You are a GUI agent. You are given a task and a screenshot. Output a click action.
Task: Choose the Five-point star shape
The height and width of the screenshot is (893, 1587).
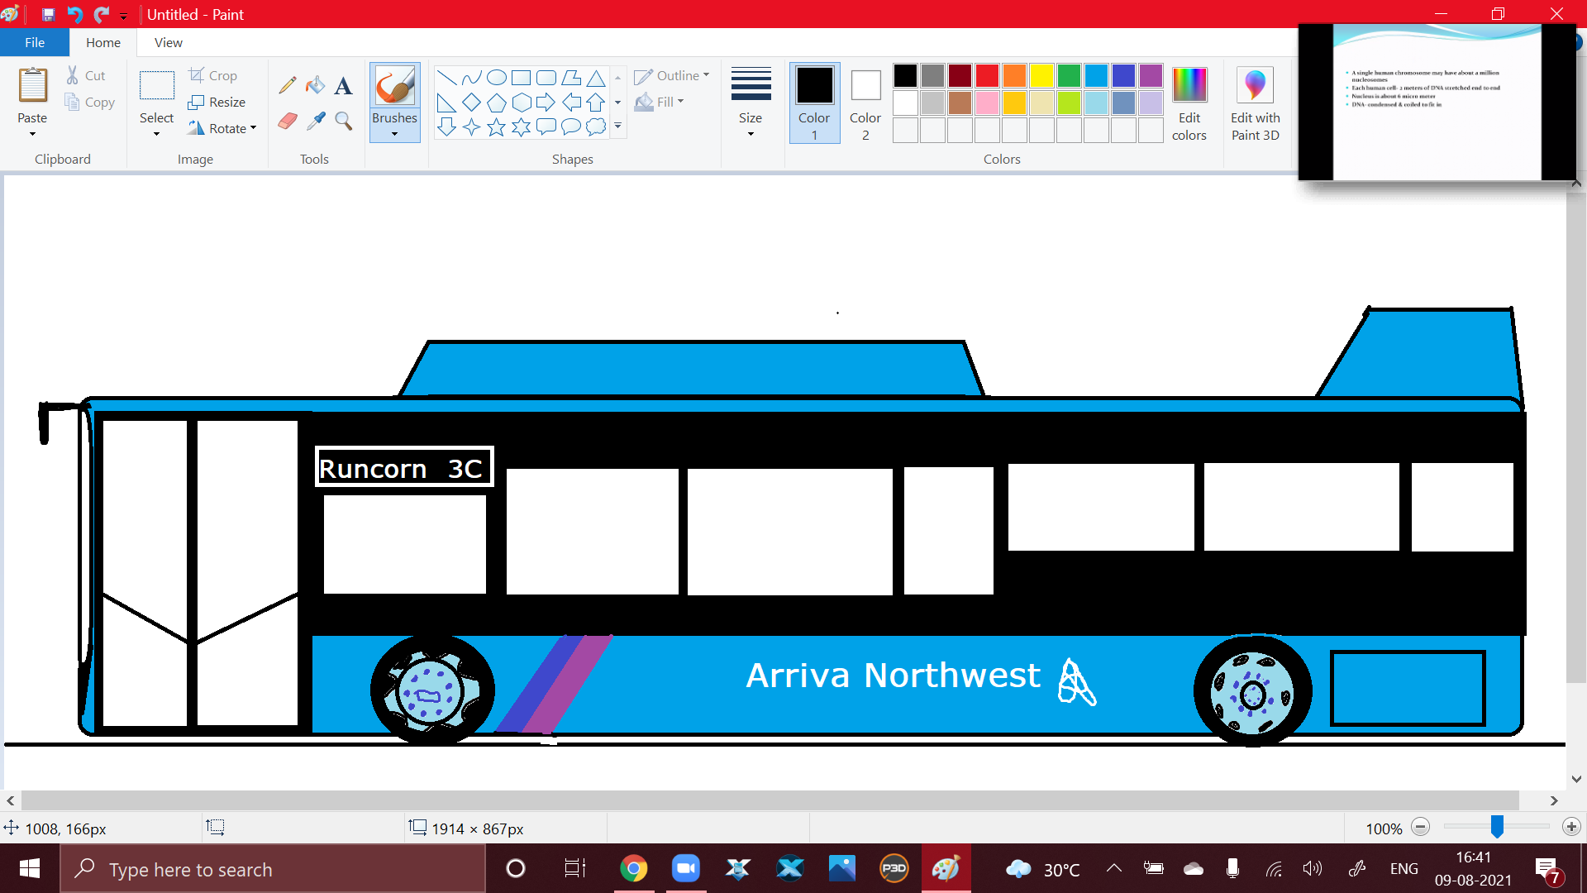click(496, 127)
